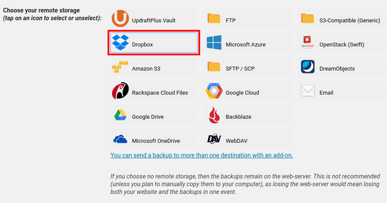Click the Dropbox logo icon
This screenshot has width=387, height=203.
tap(120, 43)
